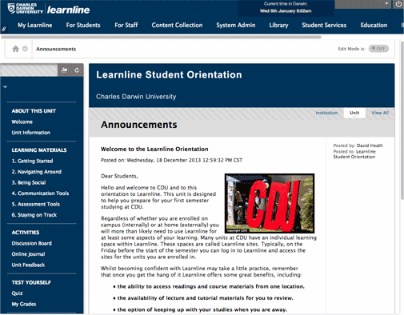Click the home icon in breadcrumb bar

tap(16, 49)
